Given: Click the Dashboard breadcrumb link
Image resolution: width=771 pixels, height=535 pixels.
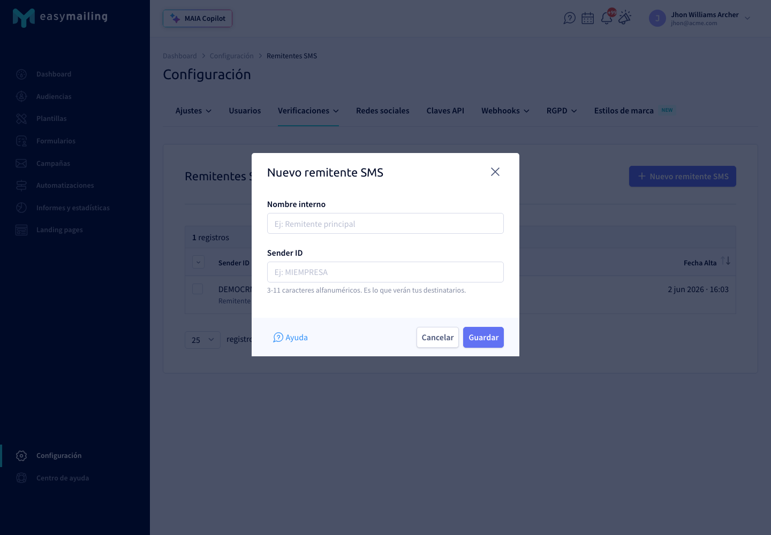Looking at the screenshot, I should coord(180,56).
